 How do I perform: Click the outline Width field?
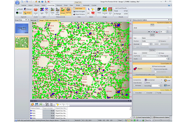click(155, 59)
